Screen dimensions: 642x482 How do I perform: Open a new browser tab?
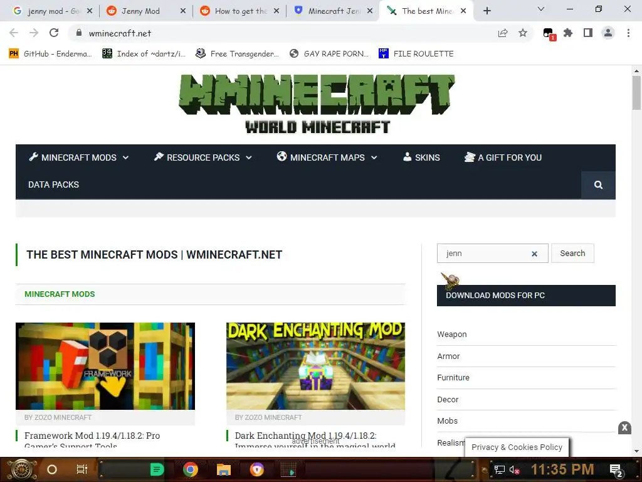coord(487,11)
